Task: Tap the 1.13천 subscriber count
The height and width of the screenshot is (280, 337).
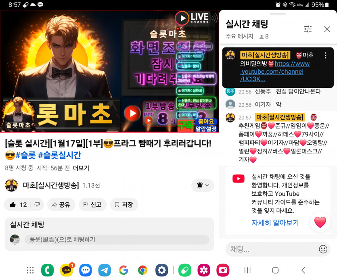Action: (91, 185)
